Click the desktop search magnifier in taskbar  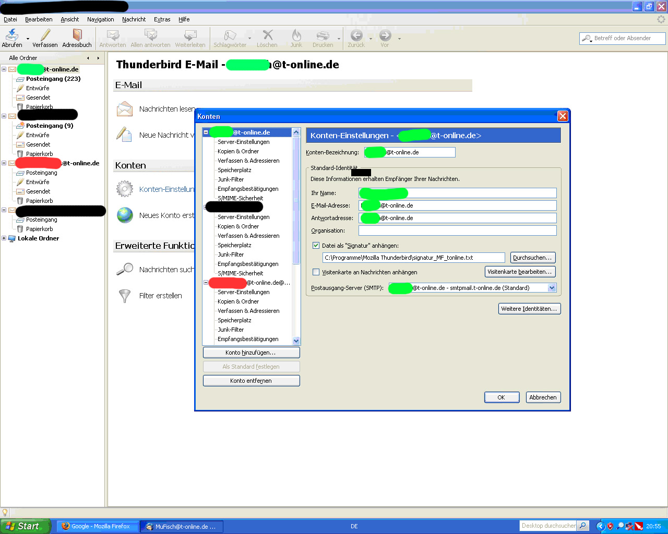(583, 526)
